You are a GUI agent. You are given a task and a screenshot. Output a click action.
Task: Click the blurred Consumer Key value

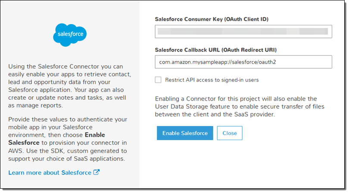[243, 32]
